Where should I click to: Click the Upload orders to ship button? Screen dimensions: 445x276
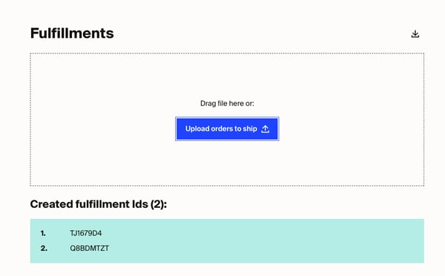(227, 129)
